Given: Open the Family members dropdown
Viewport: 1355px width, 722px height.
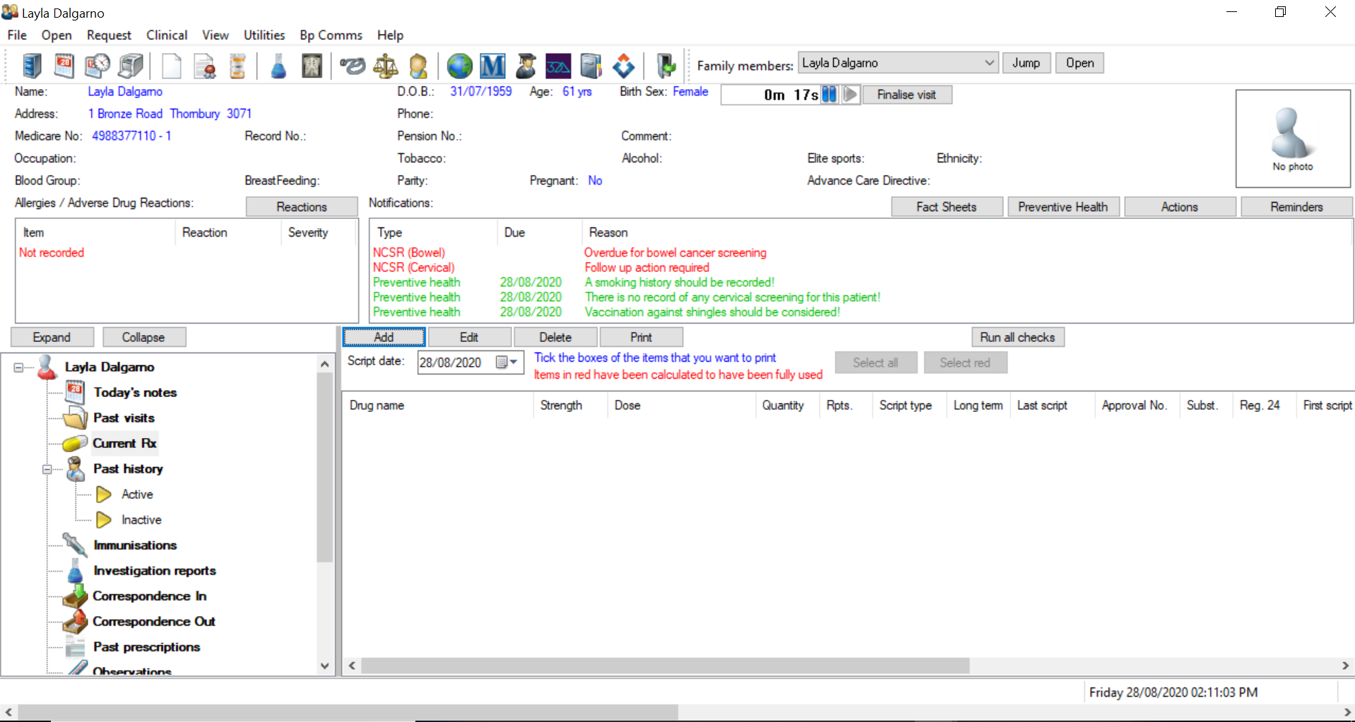Looking at the screenshot, I should click(x=989, y=63).
